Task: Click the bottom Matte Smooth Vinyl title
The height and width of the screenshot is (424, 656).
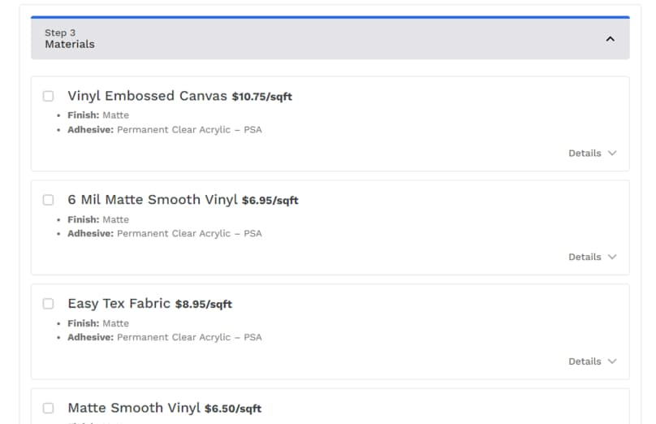Action: (x=133, y=408)
